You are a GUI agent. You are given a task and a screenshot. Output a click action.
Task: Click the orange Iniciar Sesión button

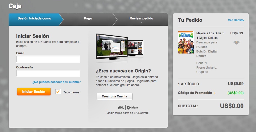(x=34, y=92)
